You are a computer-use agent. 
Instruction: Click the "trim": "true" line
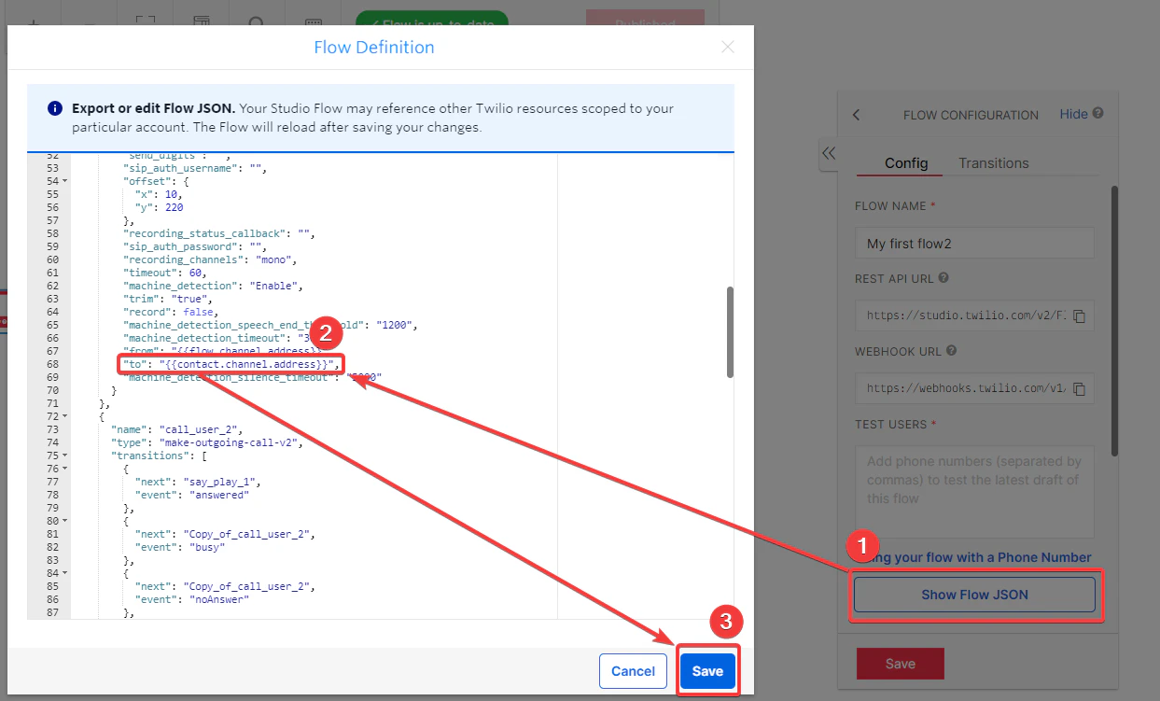tap(166, 299)
